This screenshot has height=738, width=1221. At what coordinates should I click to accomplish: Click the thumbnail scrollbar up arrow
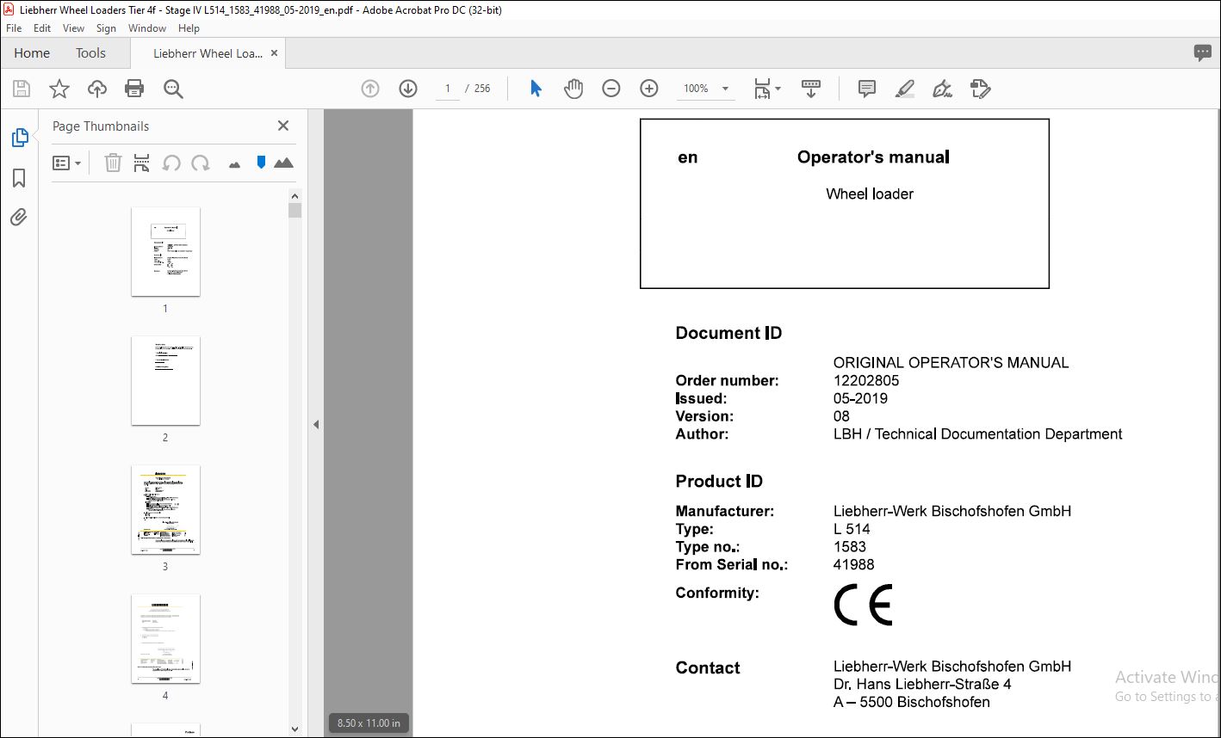(295, 195)
